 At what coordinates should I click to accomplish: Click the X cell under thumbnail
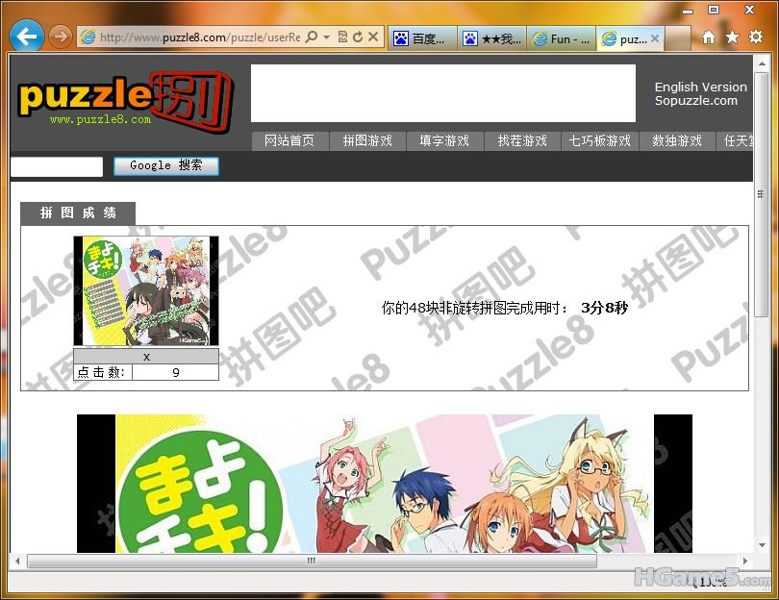(x=146, y=357)
